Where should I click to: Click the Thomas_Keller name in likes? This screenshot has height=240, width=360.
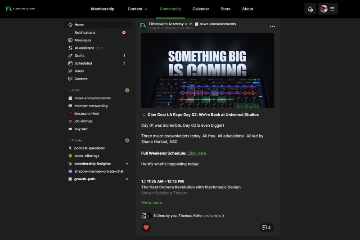tap(190, 216)
